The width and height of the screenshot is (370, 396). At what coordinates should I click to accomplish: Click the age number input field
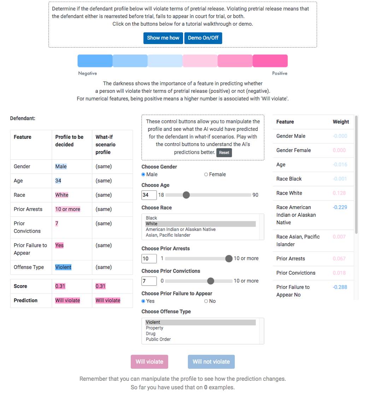(x=149, y=195)
